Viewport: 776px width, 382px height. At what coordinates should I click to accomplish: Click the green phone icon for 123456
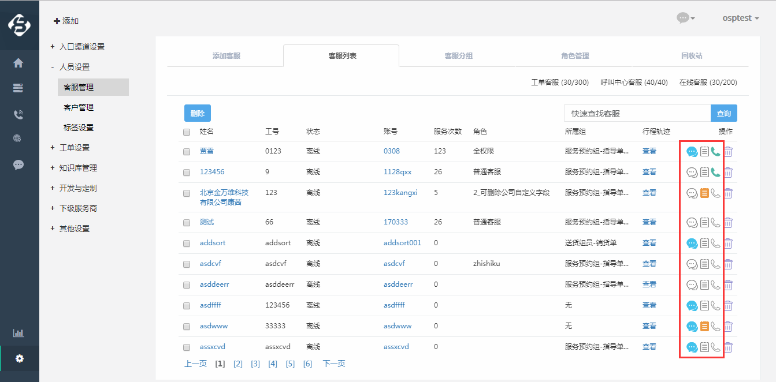(716, 172)
